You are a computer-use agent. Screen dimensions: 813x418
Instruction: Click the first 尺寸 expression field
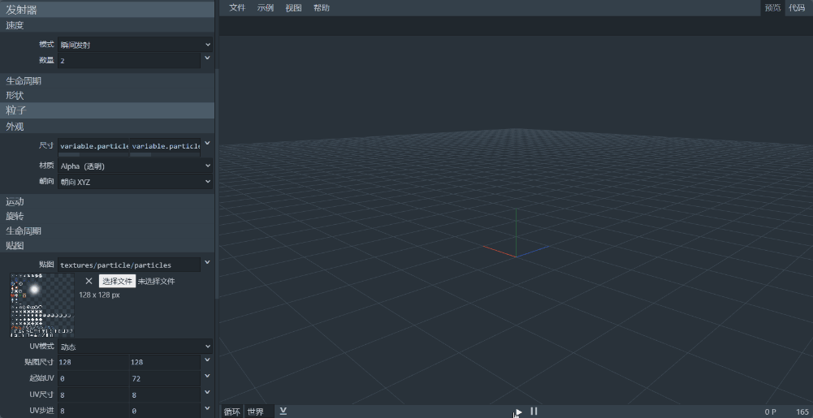tap(93, 146)
